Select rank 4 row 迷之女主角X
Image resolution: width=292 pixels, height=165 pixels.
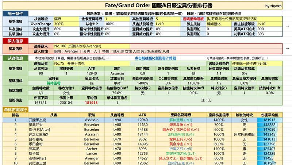click(143, 134)
